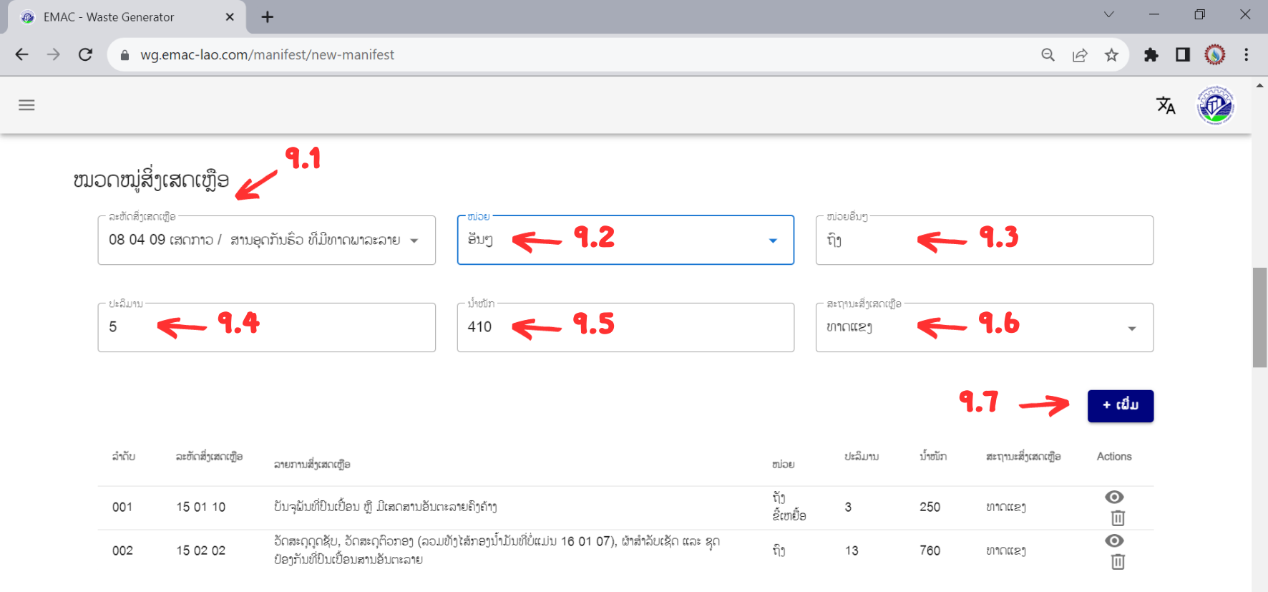Expand the waste code 08 04 09 dropdown

pos(414,241)
